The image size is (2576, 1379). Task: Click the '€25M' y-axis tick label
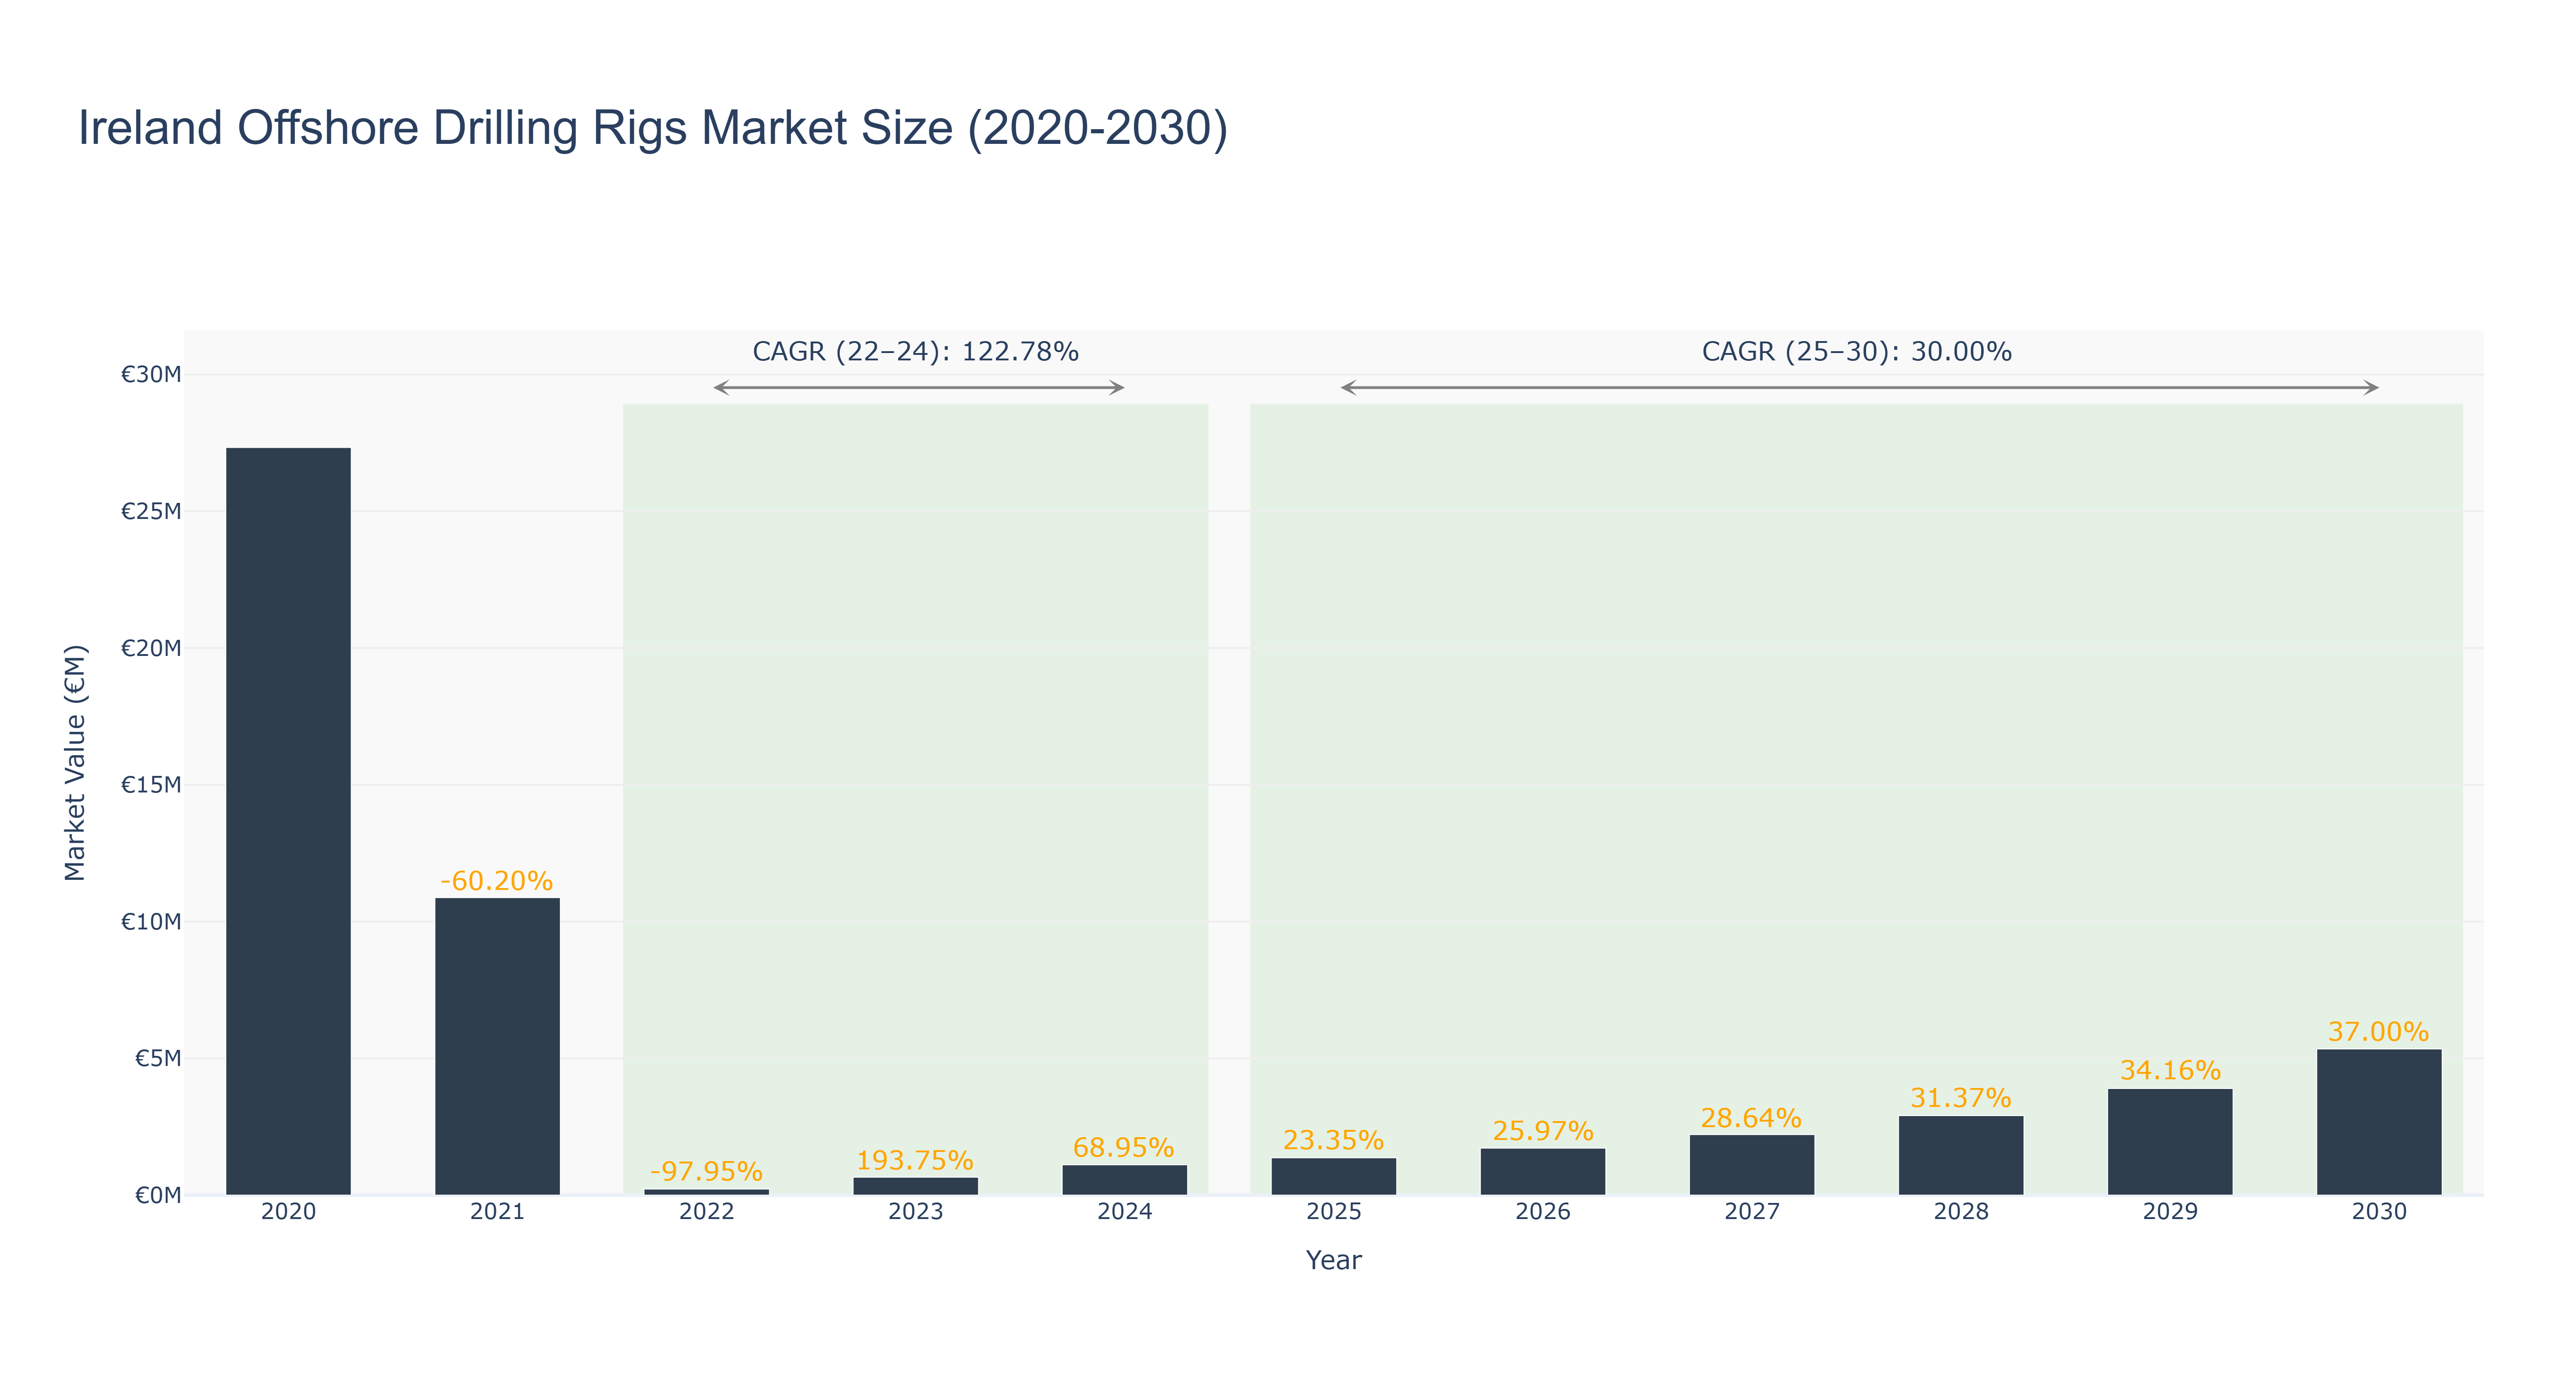coord(151,512)
